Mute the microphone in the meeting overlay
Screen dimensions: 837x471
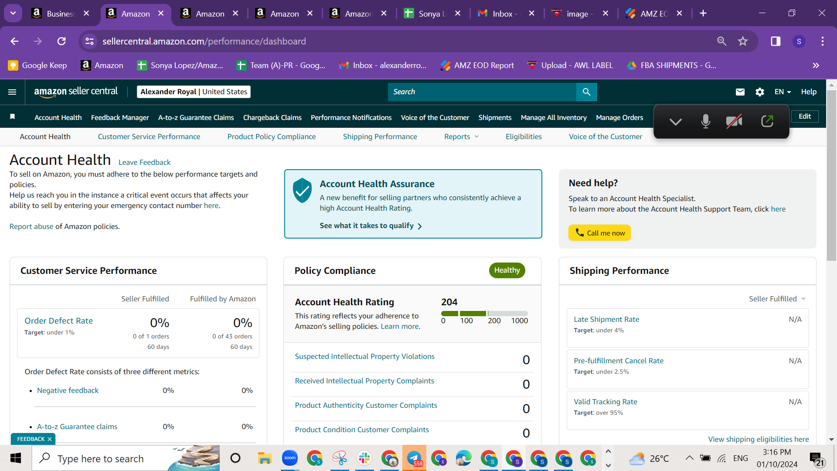(705, 122)
